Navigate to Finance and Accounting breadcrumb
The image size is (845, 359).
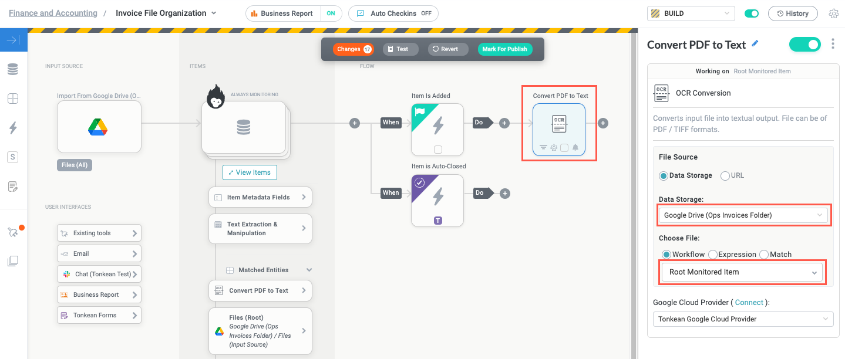(52, 13)
